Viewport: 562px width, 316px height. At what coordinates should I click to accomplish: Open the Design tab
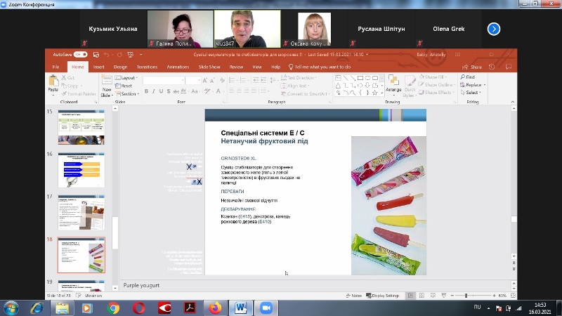pyautogui.click(x=120, y=67)
